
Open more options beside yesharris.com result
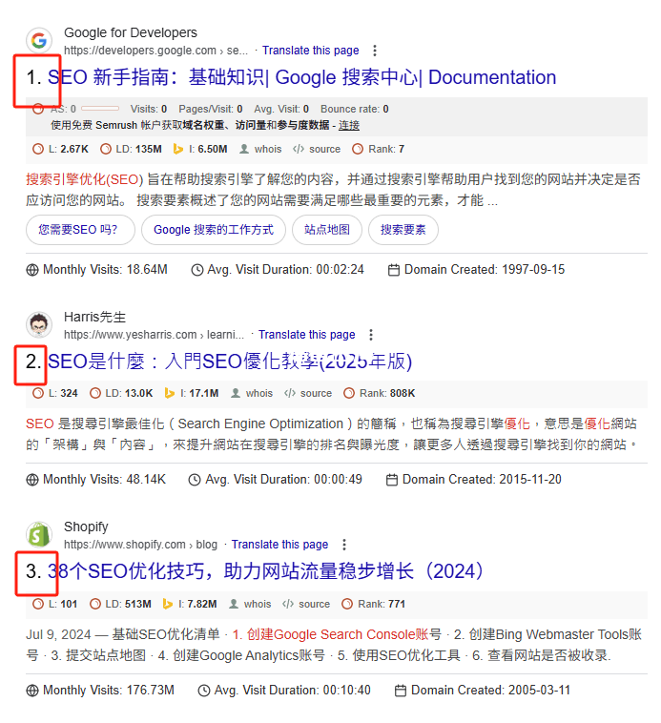pos(371,335)
